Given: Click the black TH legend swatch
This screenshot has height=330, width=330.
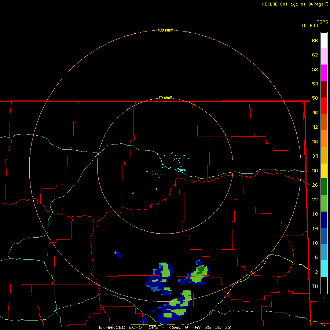Looking at the screenshot, I should click(x=324, y=285).
